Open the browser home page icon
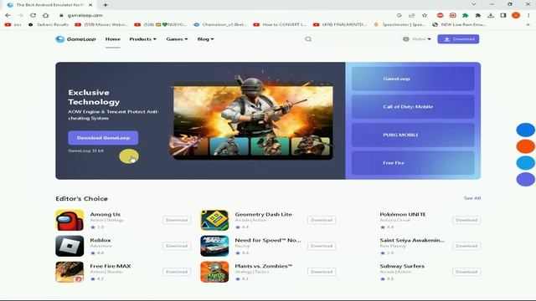Viewport: 536px width, 301px height. tap(45, 15)
